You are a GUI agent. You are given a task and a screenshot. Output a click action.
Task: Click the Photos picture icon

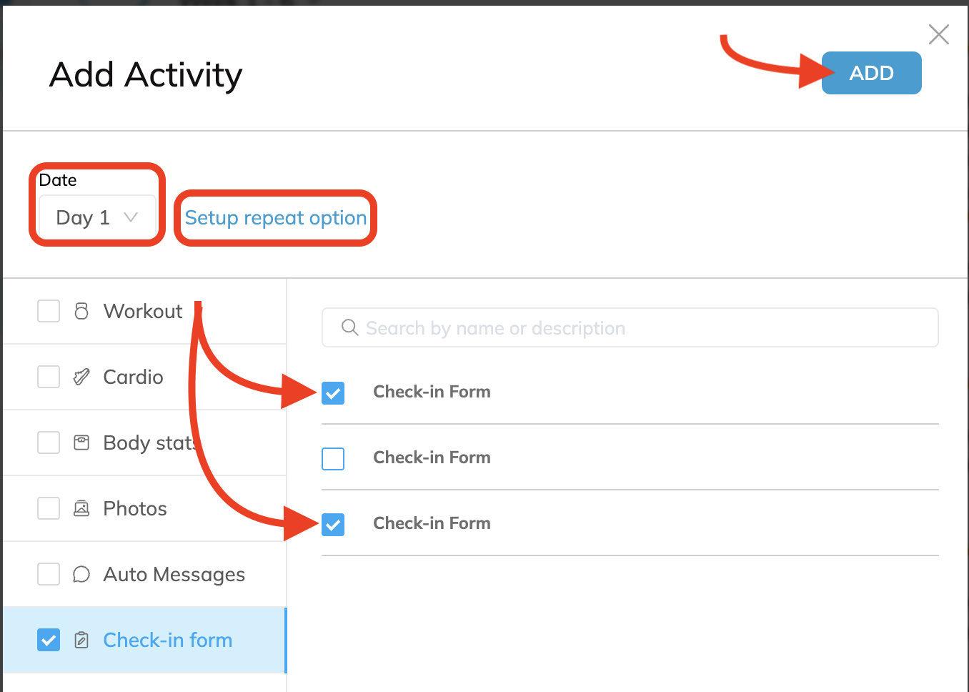pos(81,508)
